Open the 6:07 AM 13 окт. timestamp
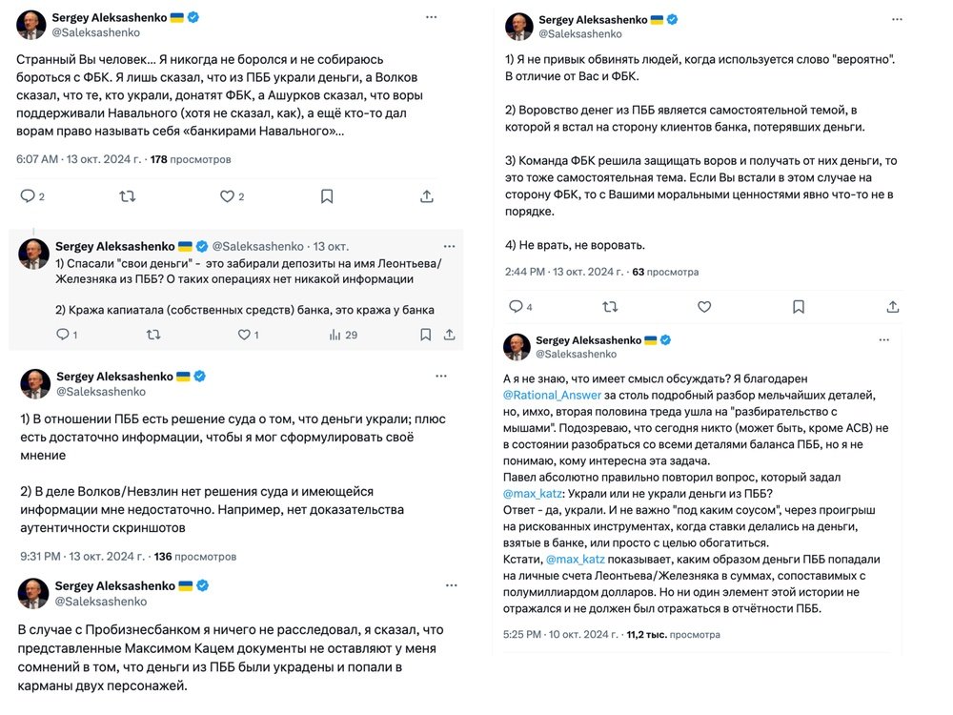Image resolution: width=953 pixels, height=715 pixels. [x=79, y=159]
